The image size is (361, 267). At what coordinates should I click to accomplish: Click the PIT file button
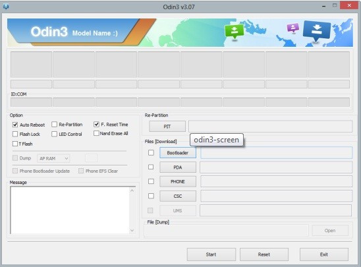167,127
